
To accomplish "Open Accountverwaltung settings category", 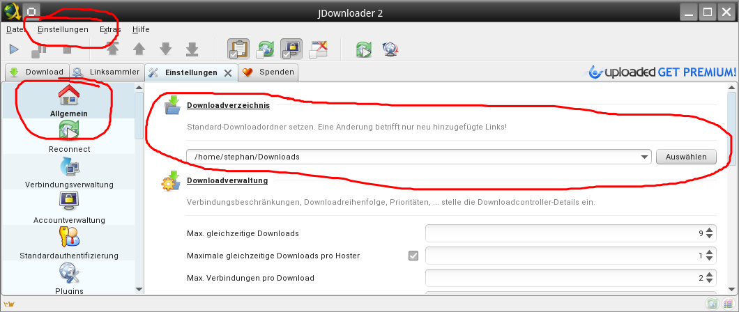I will (69, 208).
